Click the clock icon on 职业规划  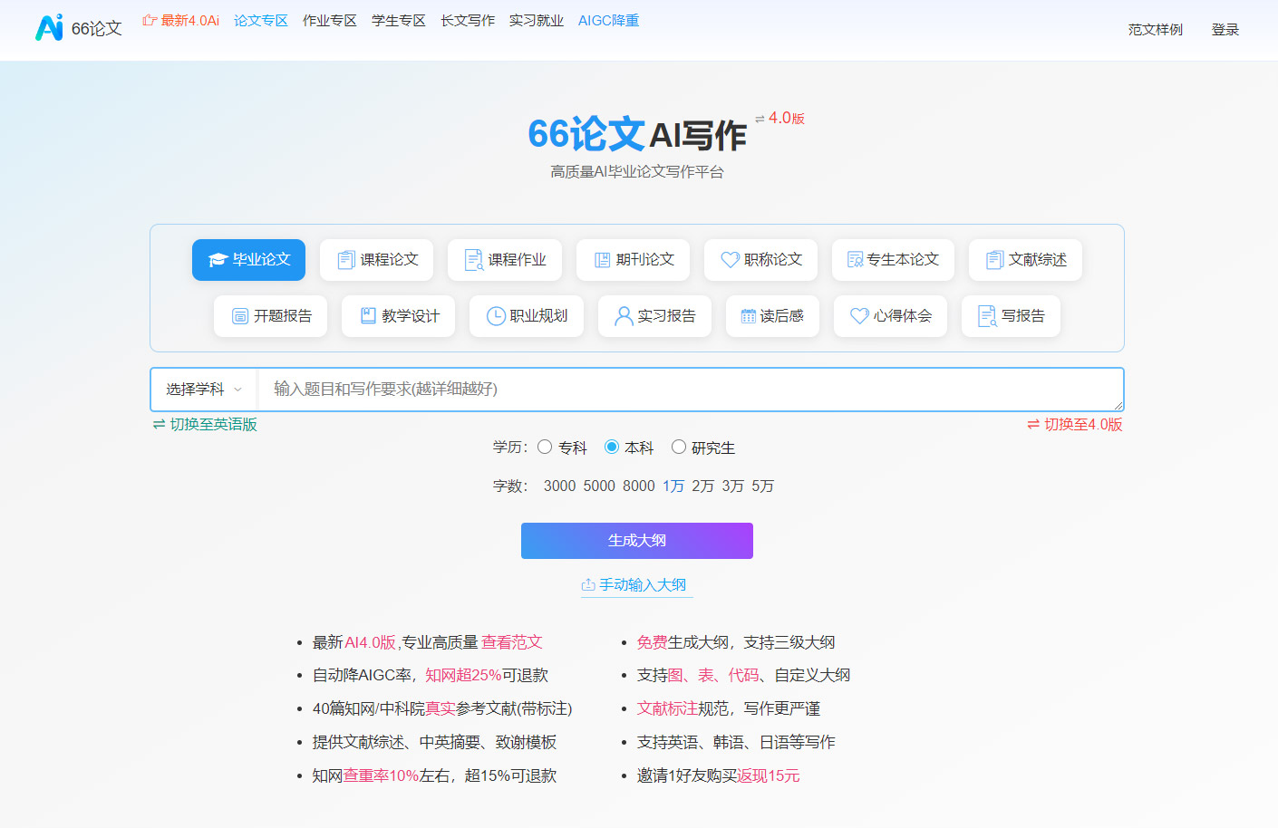point(496,316)
